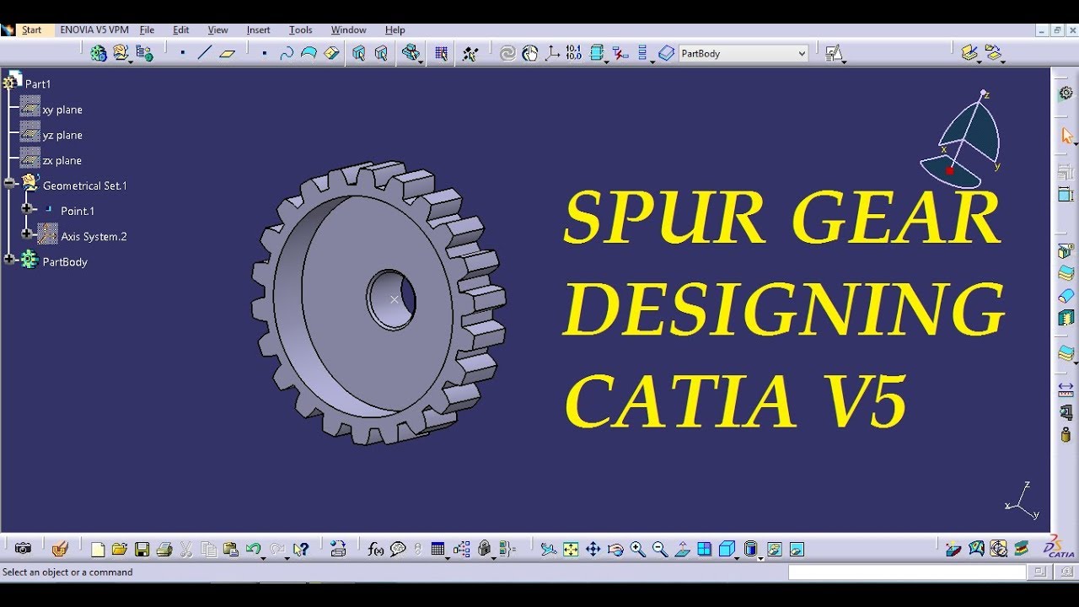Open the Help menu
This screenshot has width=1079, height=607.
click(x=395, y=30)
